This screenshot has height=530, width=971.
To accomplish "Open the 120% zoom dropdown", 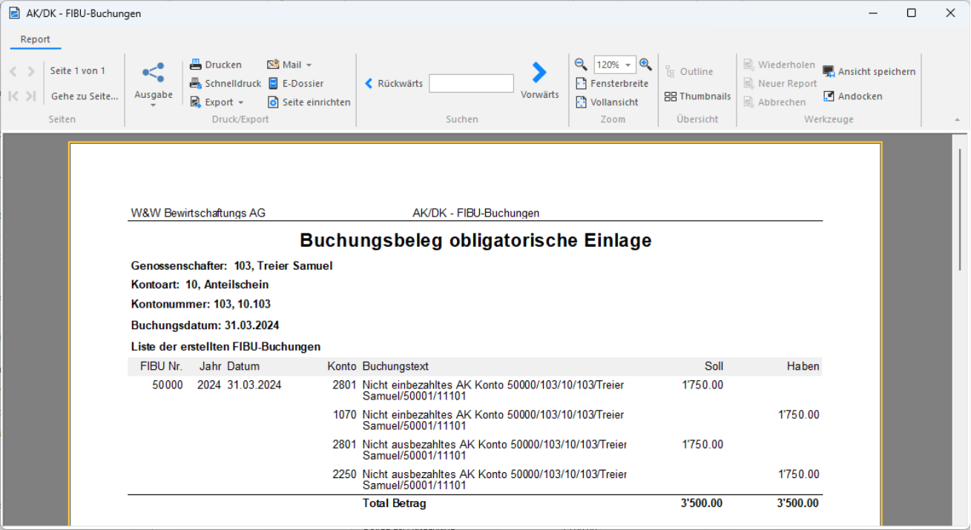I will click(628, 65).
